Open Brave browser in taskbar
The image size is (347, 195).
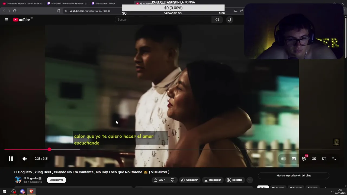[31, 191]
